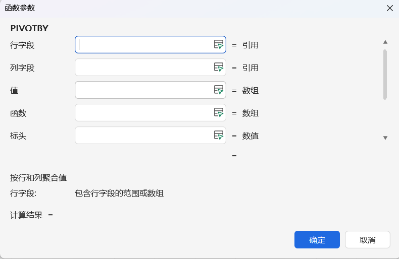Confirm with the 确定 button

pos(317,240)
